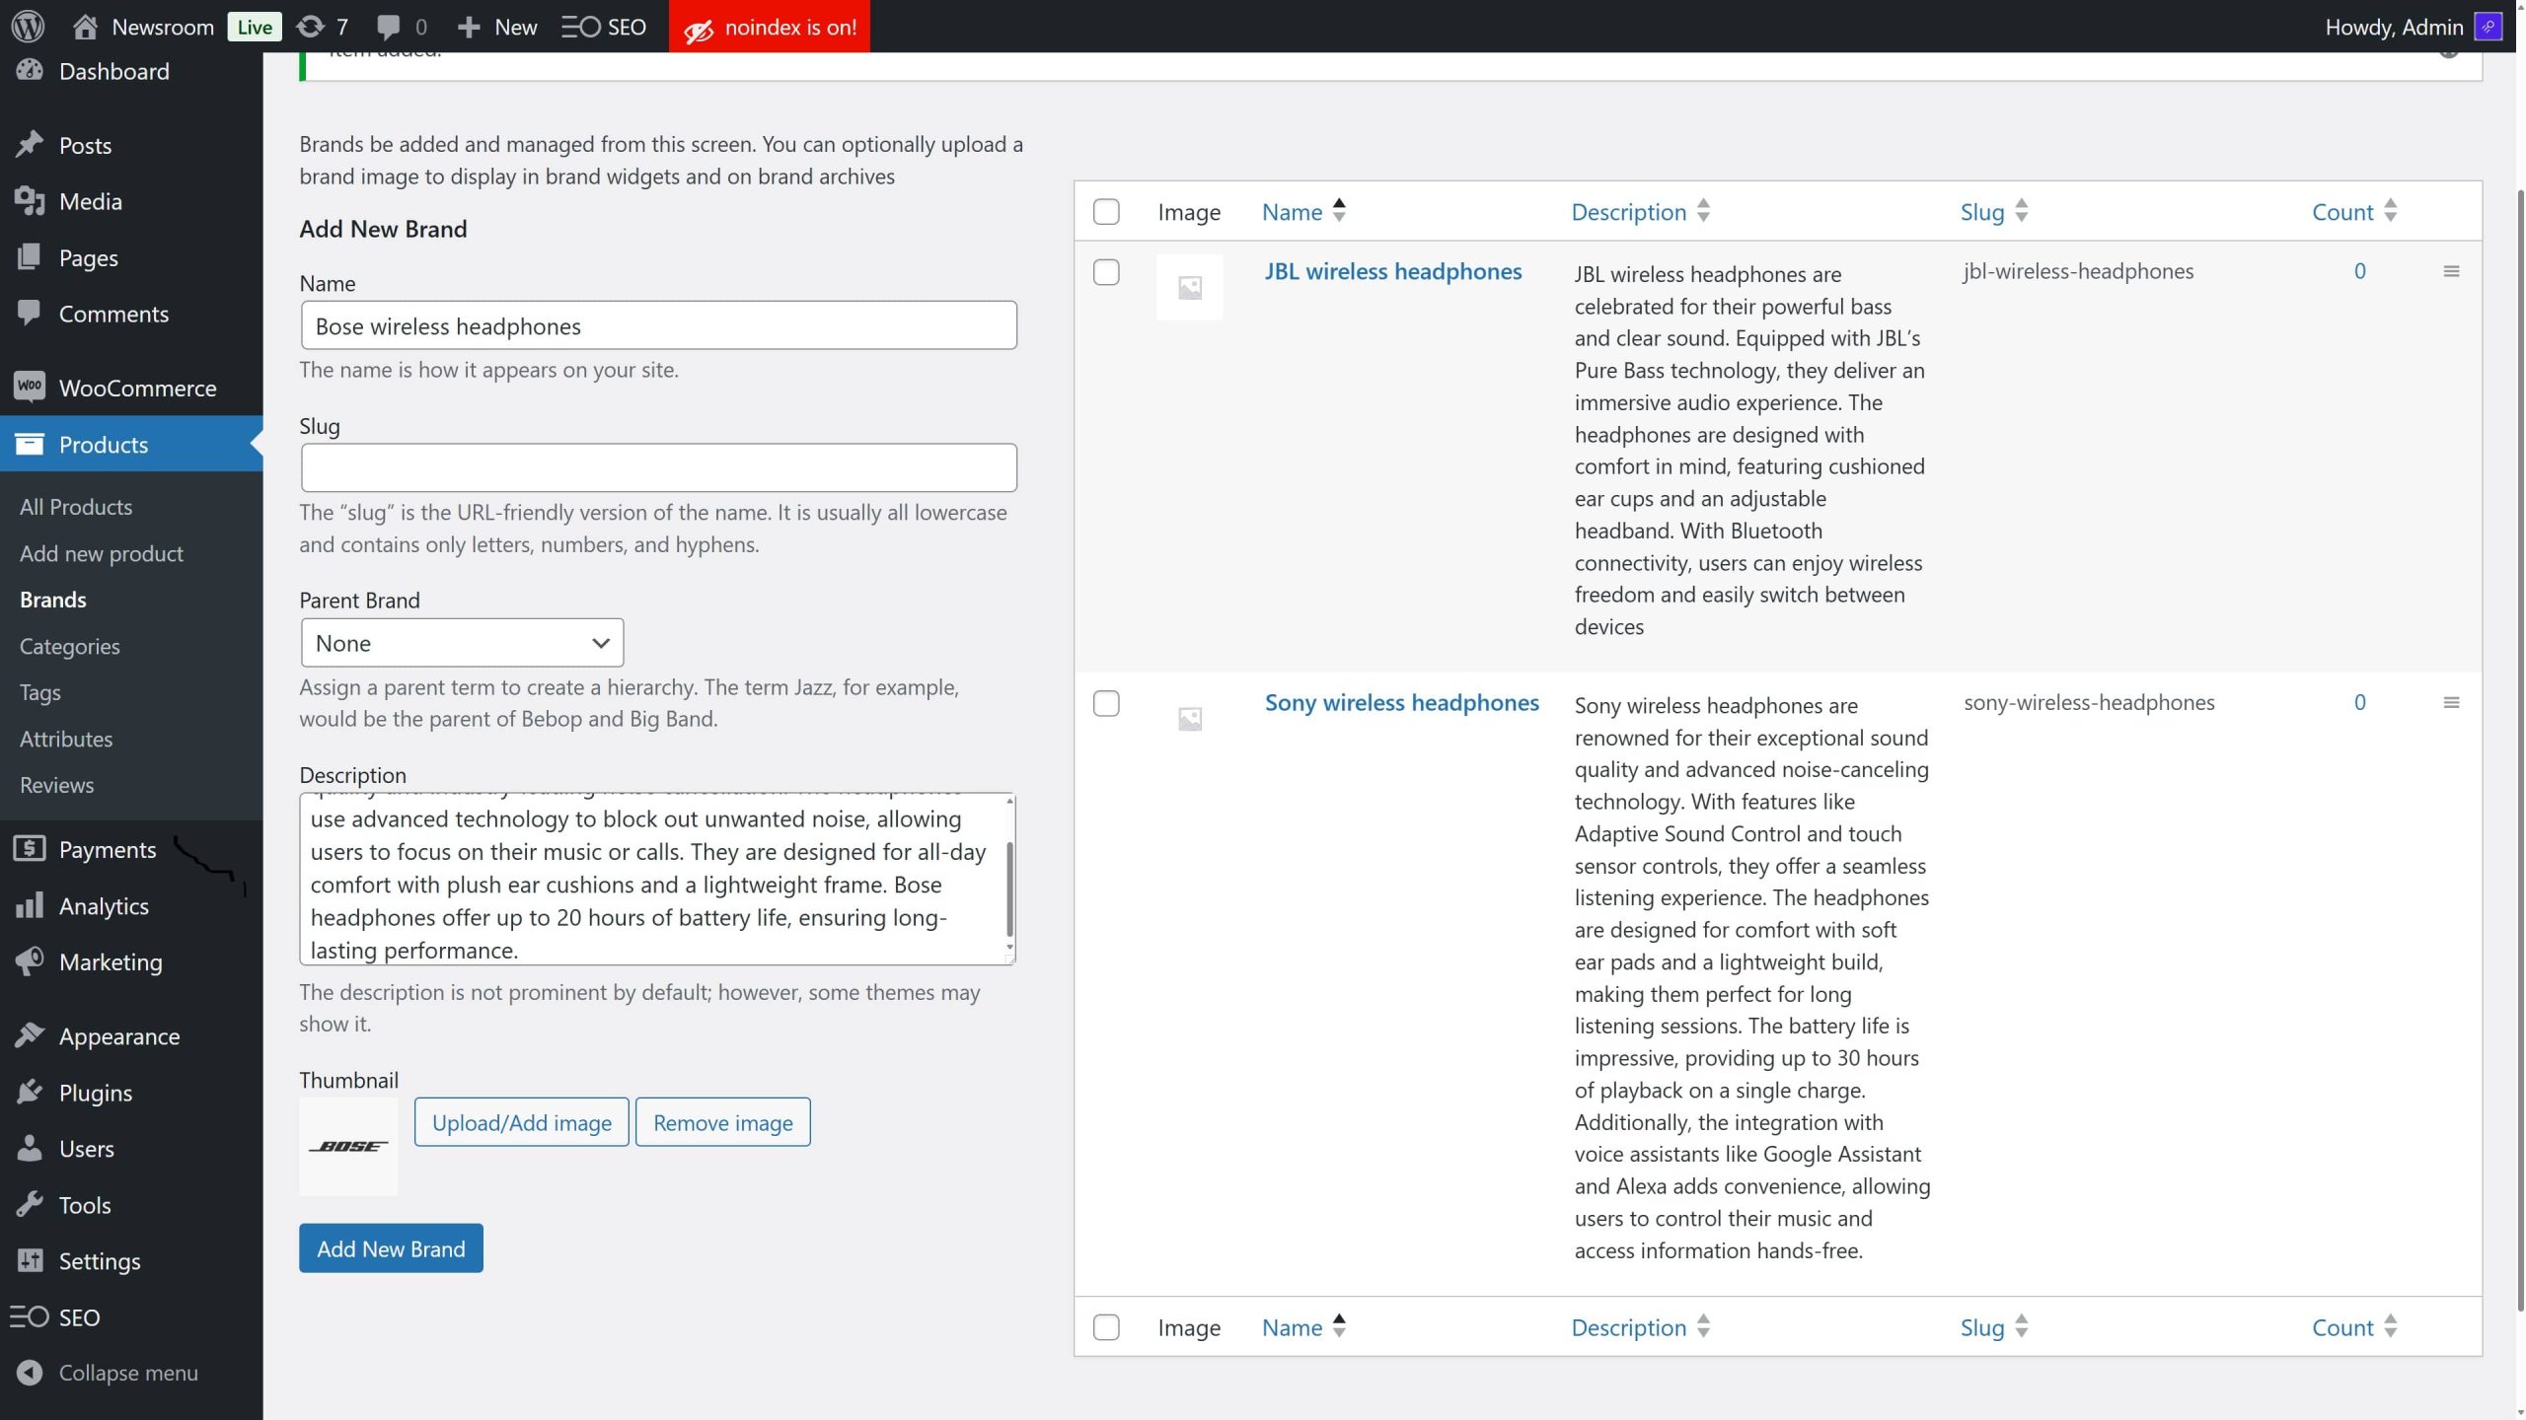Open the Parent Brand dropdown

[x=462, y=643]
